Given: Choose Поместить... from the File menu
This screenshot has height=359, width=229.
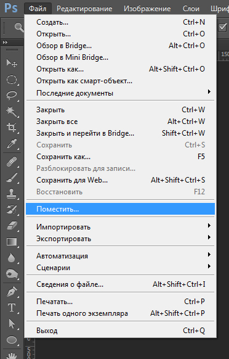Looking at the screenshot, I should 121,209.
